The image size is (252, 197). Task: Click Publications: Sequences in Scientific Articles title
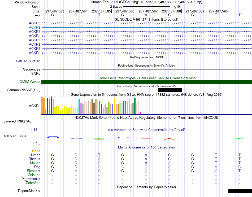(146, 65)
